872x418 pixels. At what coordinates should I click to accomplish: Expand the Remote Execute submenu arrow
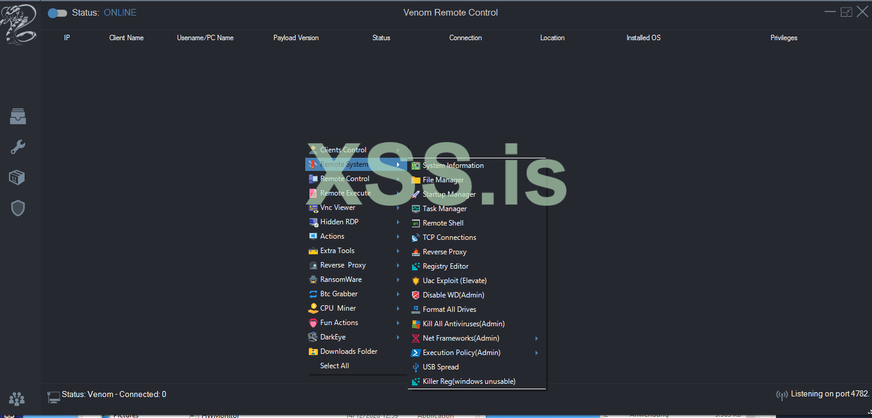coord(398,193)
